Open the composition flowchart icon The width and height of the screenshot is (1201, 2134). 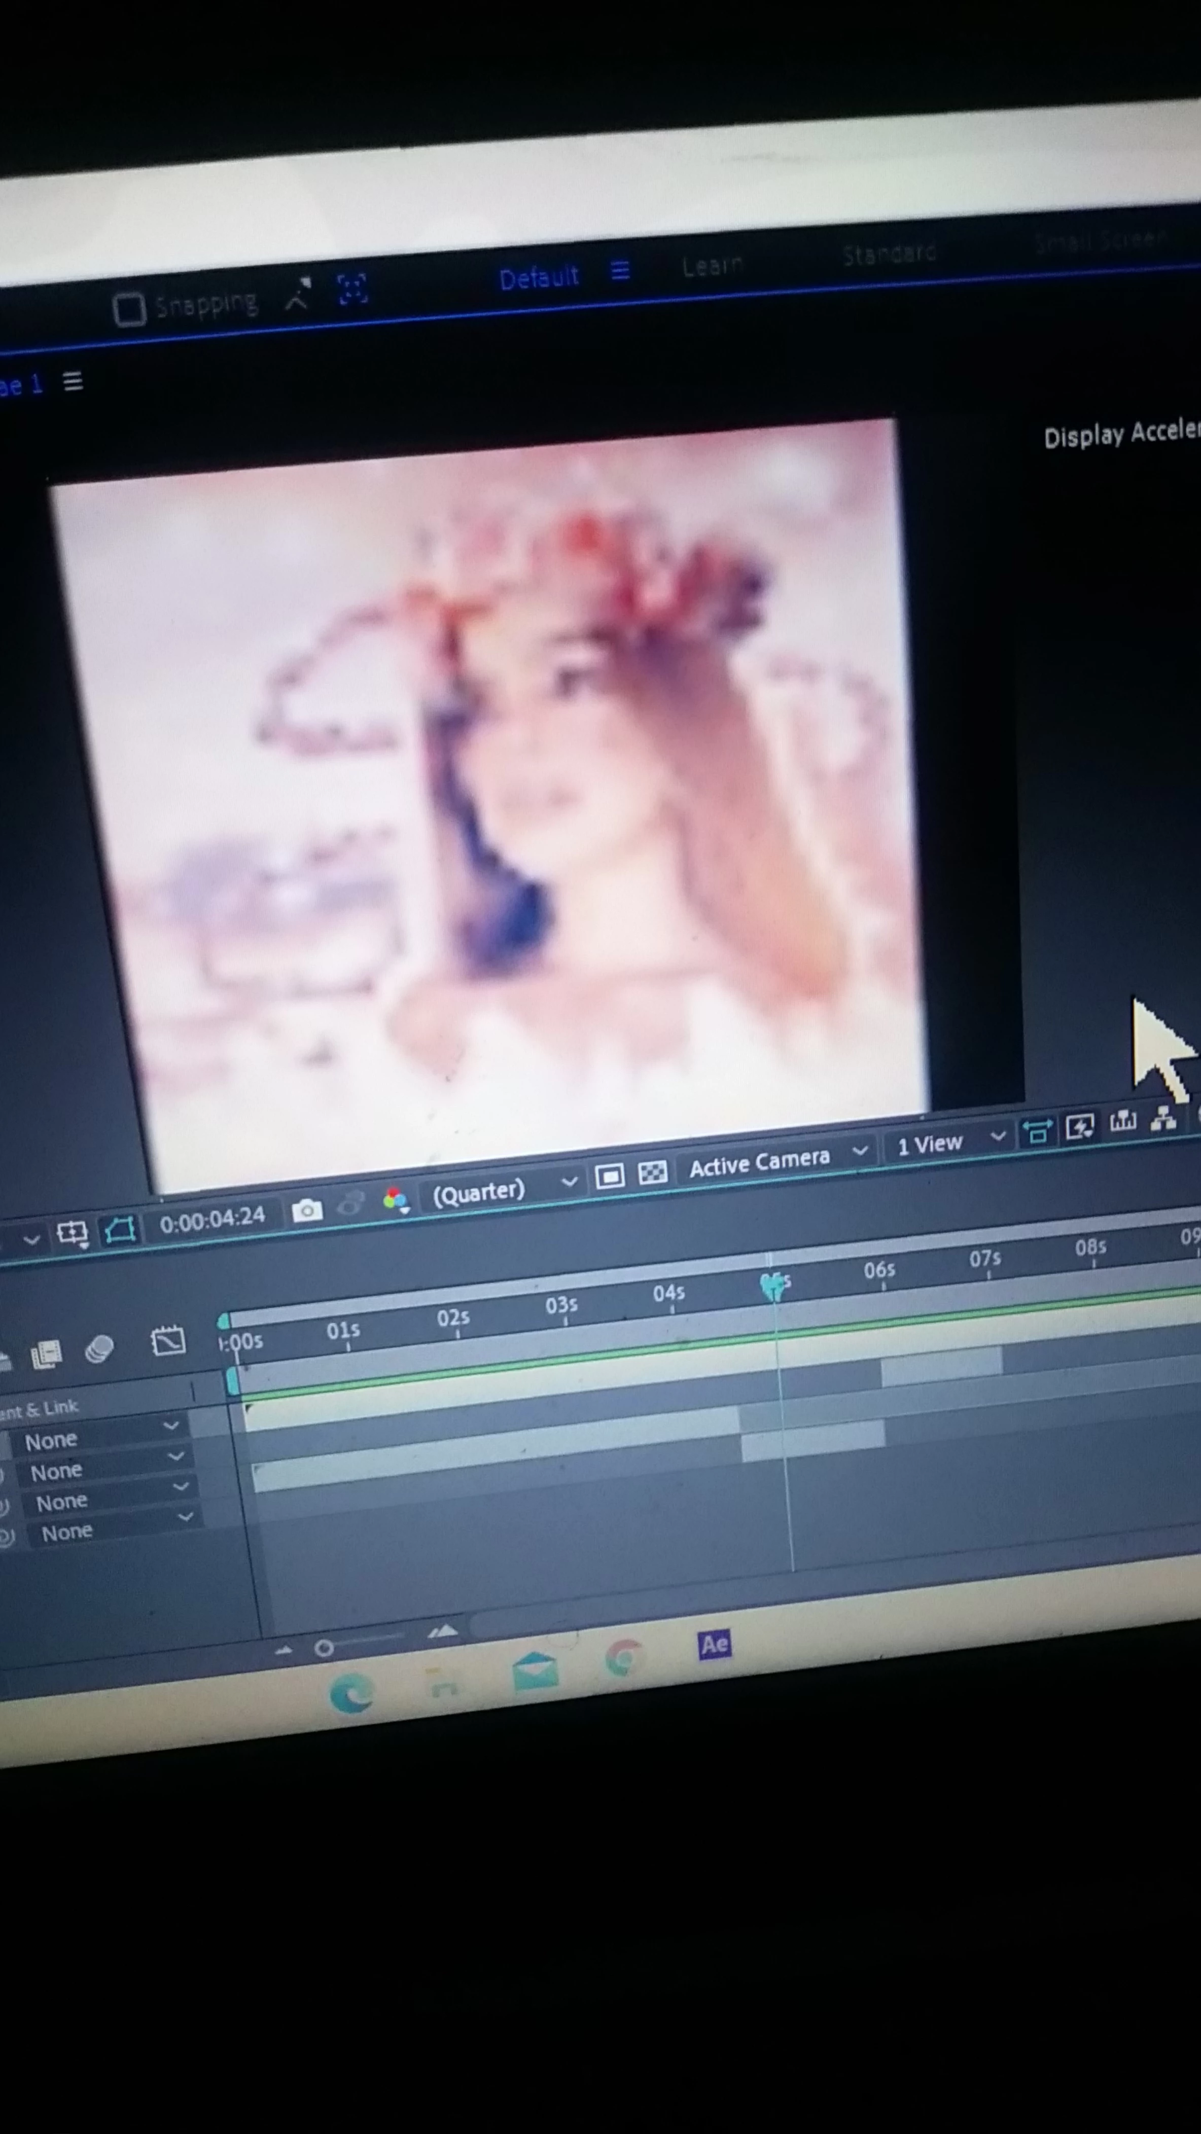click(1164, 1118)
